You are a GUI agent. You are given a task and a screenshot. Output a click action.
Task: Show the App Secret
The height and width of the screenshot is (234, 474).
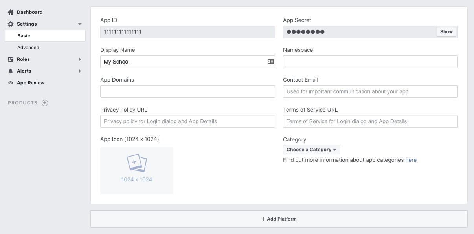446,32
